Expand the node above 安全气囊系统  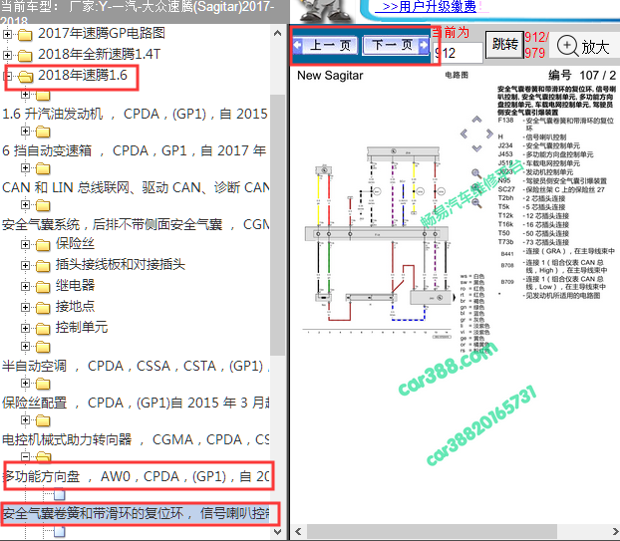25,204
